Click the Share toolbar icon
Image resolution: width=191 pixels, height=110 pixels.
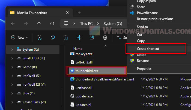[x=92, y=38]
